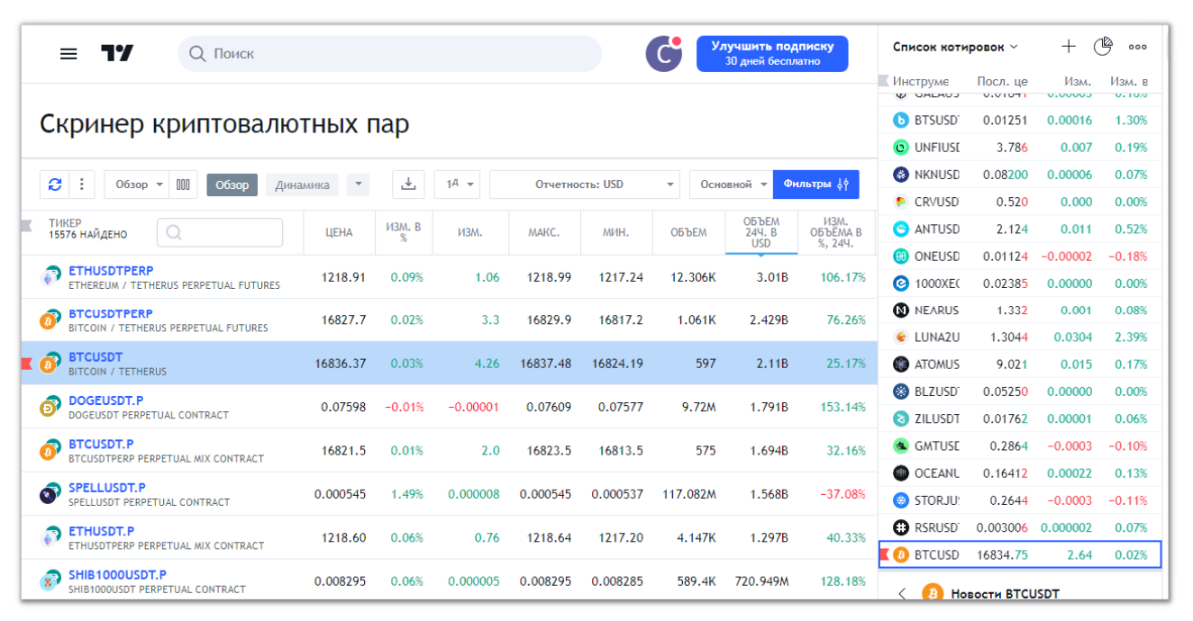Sort by ИЗМ. В % column
The height and width of the screenshot is (621, 1193).
[x=404, y=232]
